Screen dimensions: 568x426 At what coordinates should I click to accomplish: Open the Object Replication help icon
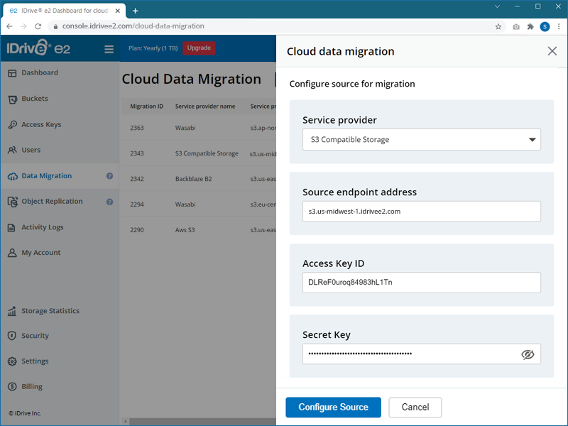point(110,202)
